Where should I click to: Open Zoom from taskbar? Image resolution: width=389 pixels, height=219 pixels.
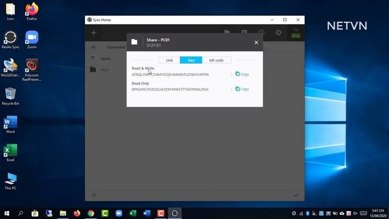point(119,214)
